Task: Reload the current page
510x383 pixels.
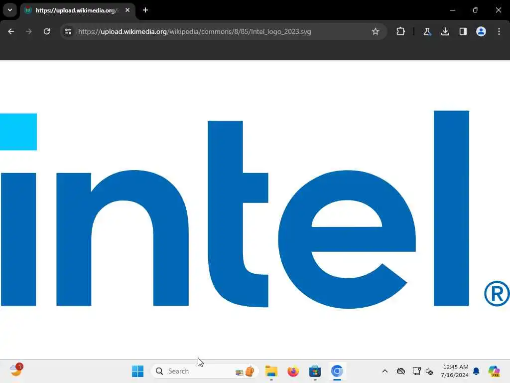Action: point(47,31)
